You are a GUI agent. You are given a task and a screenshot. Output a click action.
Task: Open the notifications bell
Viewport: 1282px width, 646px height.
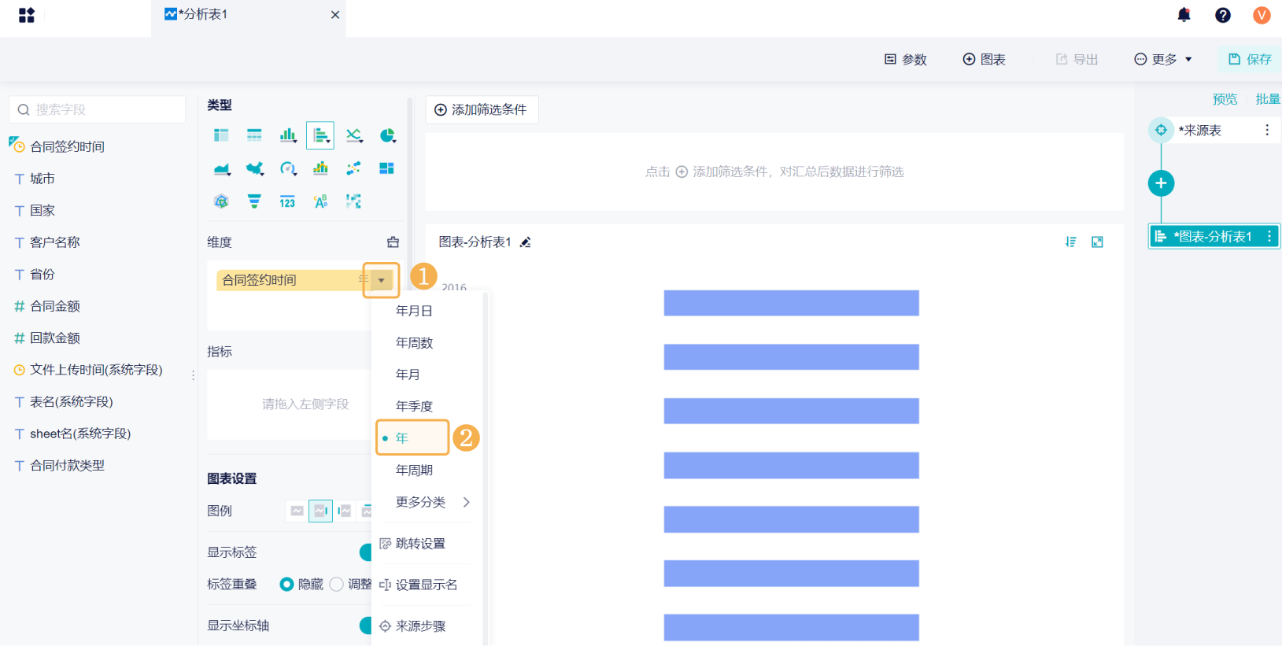[1184, 15]
